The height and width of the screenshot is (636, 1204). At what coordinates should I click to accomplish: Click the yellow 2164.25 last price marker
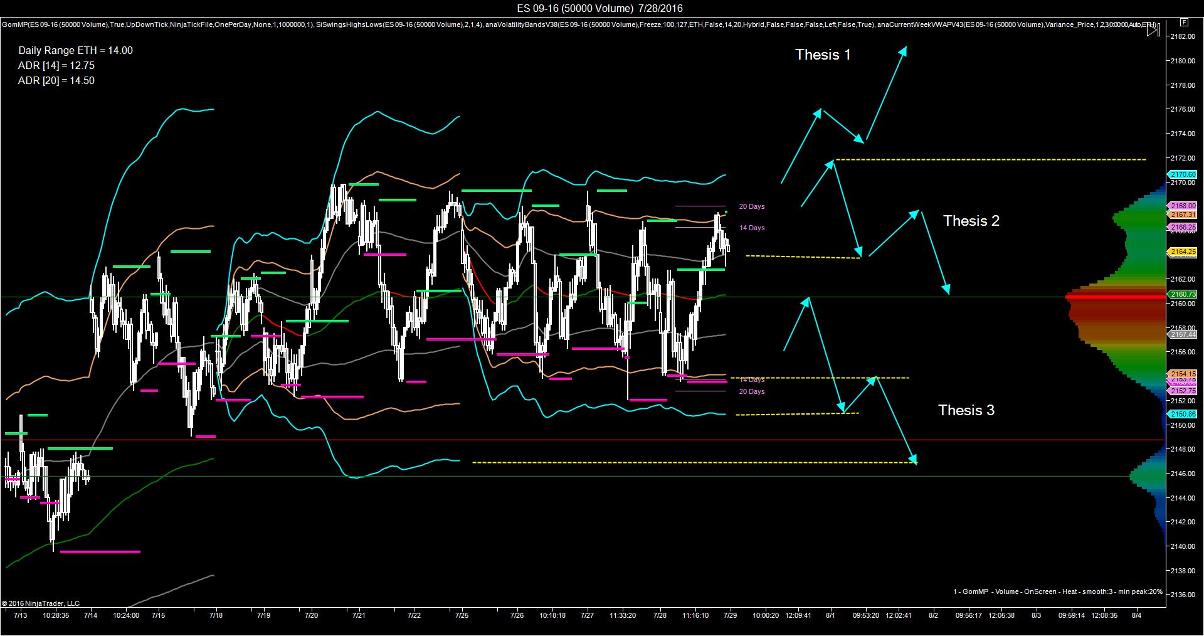(1183, 252)
